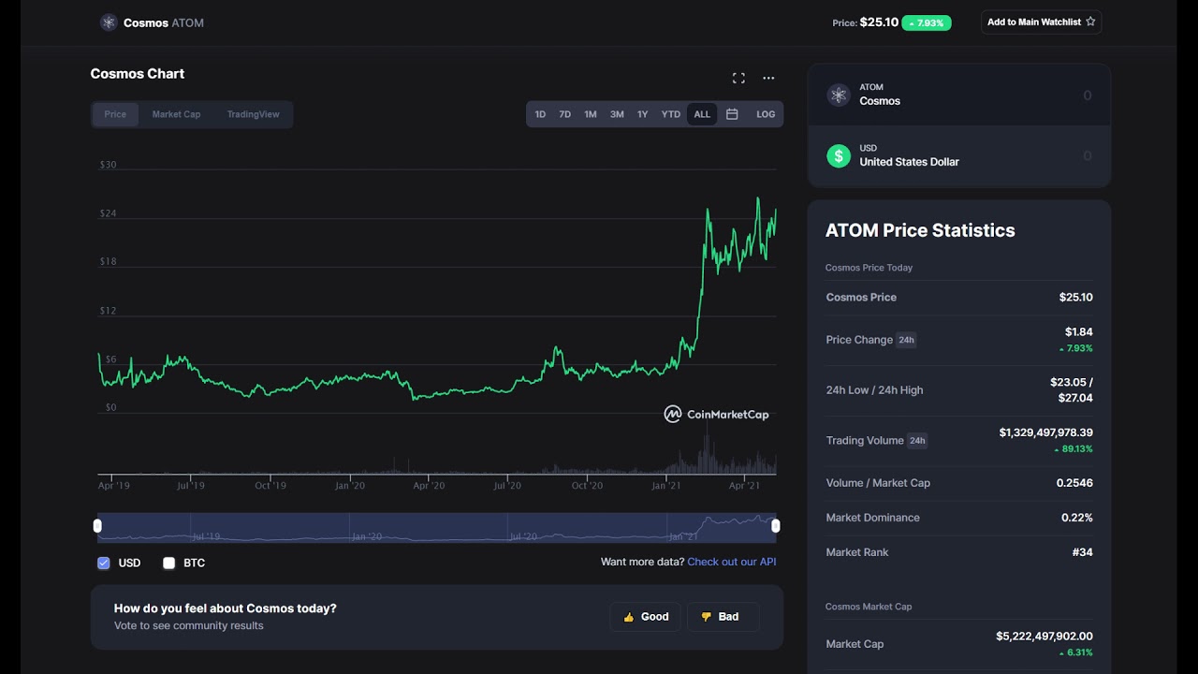Image resolution: width=1198 pixels, height=674 pixels.
Task: Click the Trading Volume 24h period selector
Action: (x=917, y=440)
